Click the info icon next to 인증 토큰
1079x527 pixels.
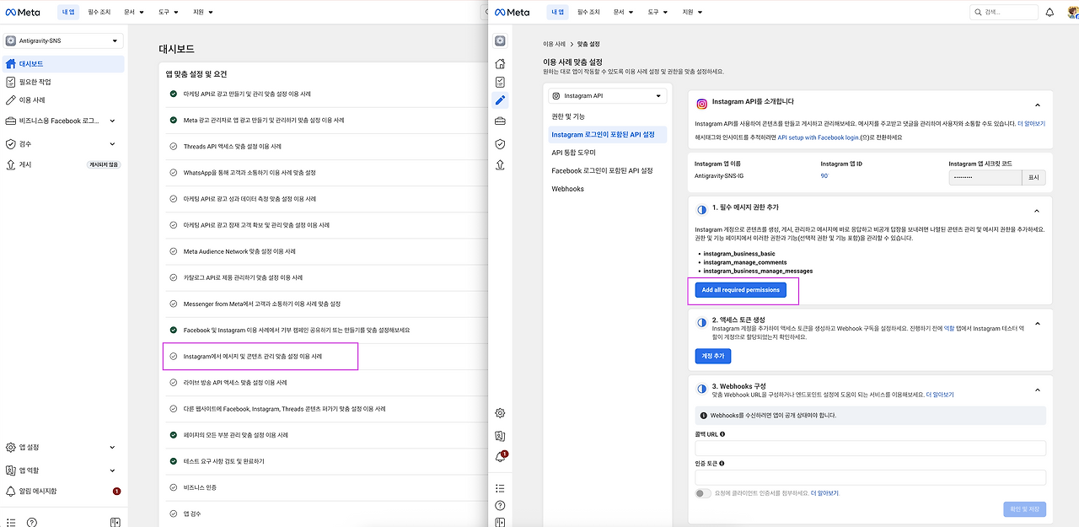[x=722, y=463]
